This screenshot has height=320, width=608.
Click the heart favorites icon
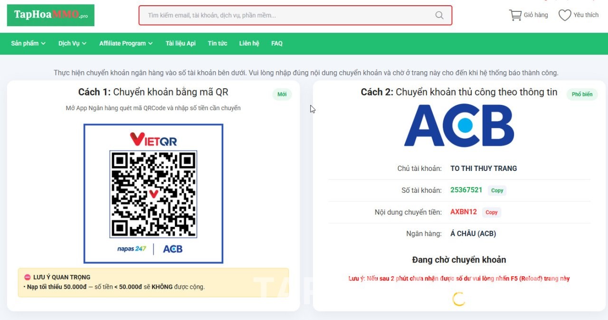click(x=565, y=15)
